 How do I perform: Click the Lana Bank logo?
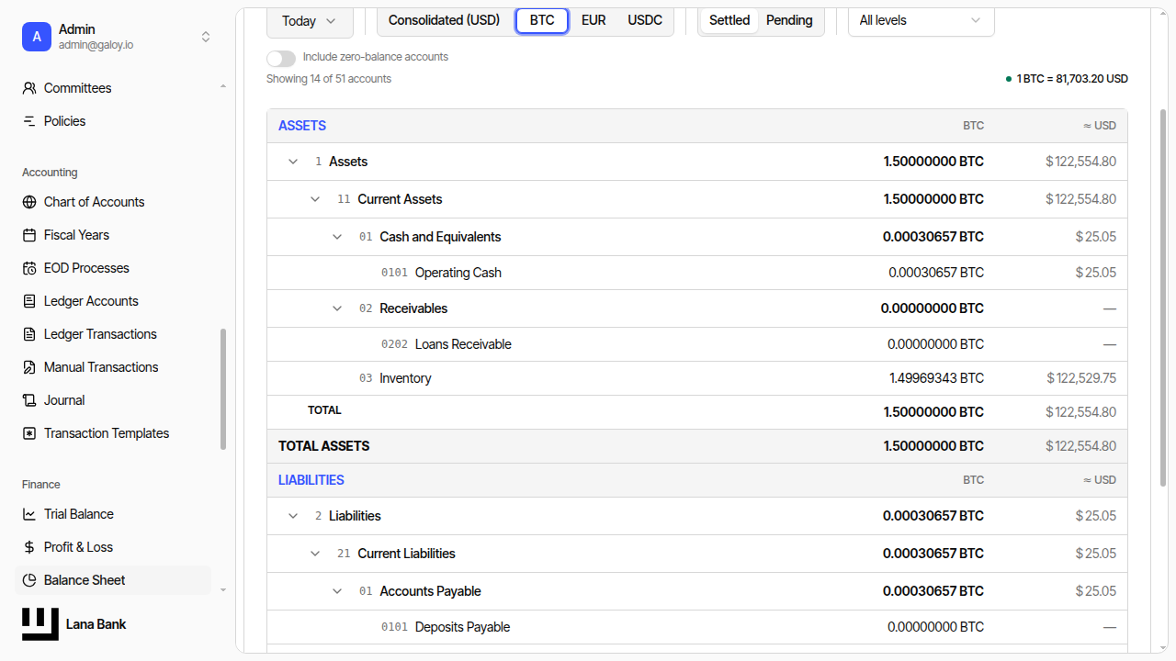point(40,624)
